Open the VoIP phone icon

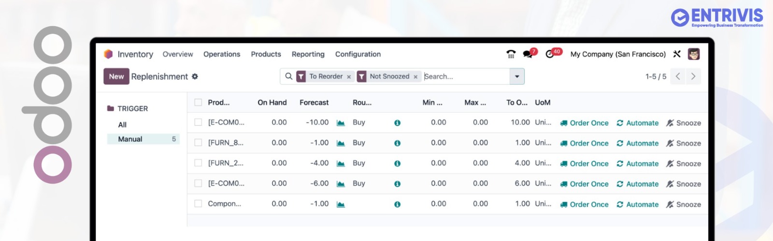tap(511, 54)
